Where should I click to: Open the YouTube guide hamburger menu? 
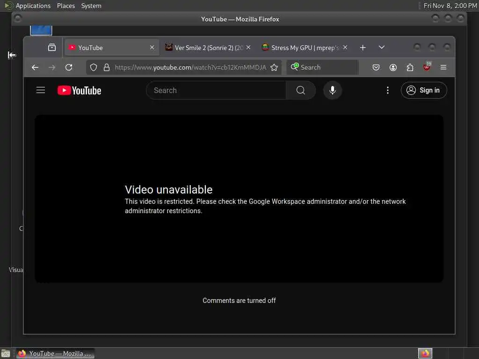[x=41, y=90]
